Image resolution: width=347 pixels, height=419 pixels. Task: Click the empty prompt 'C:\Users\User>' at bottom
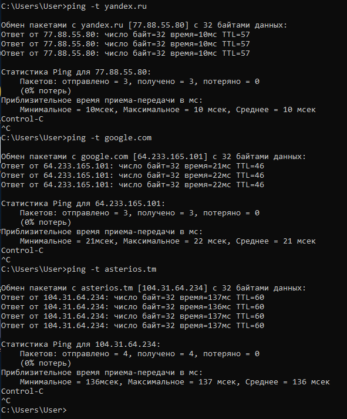[34, 410]
